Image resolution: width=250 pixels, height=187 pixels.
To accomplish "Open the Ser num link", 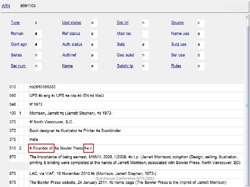I will (x=18, y=66).
